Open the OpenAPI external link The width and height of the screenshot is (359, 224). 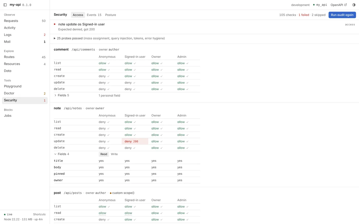pyautogui.click(x=338, y=5)
